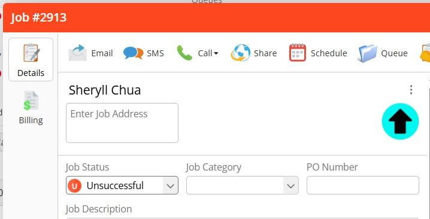Click the partially visible orange toolbar icon
Screen dimensions: 430x219
click(x=425, y=53)
